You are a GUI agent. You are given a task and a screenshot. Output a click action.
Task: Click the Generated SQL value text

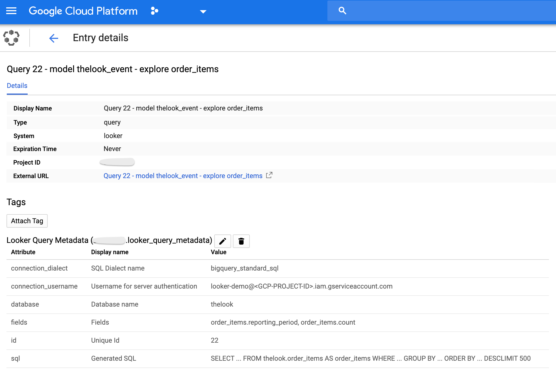click(x=371, y=358)
